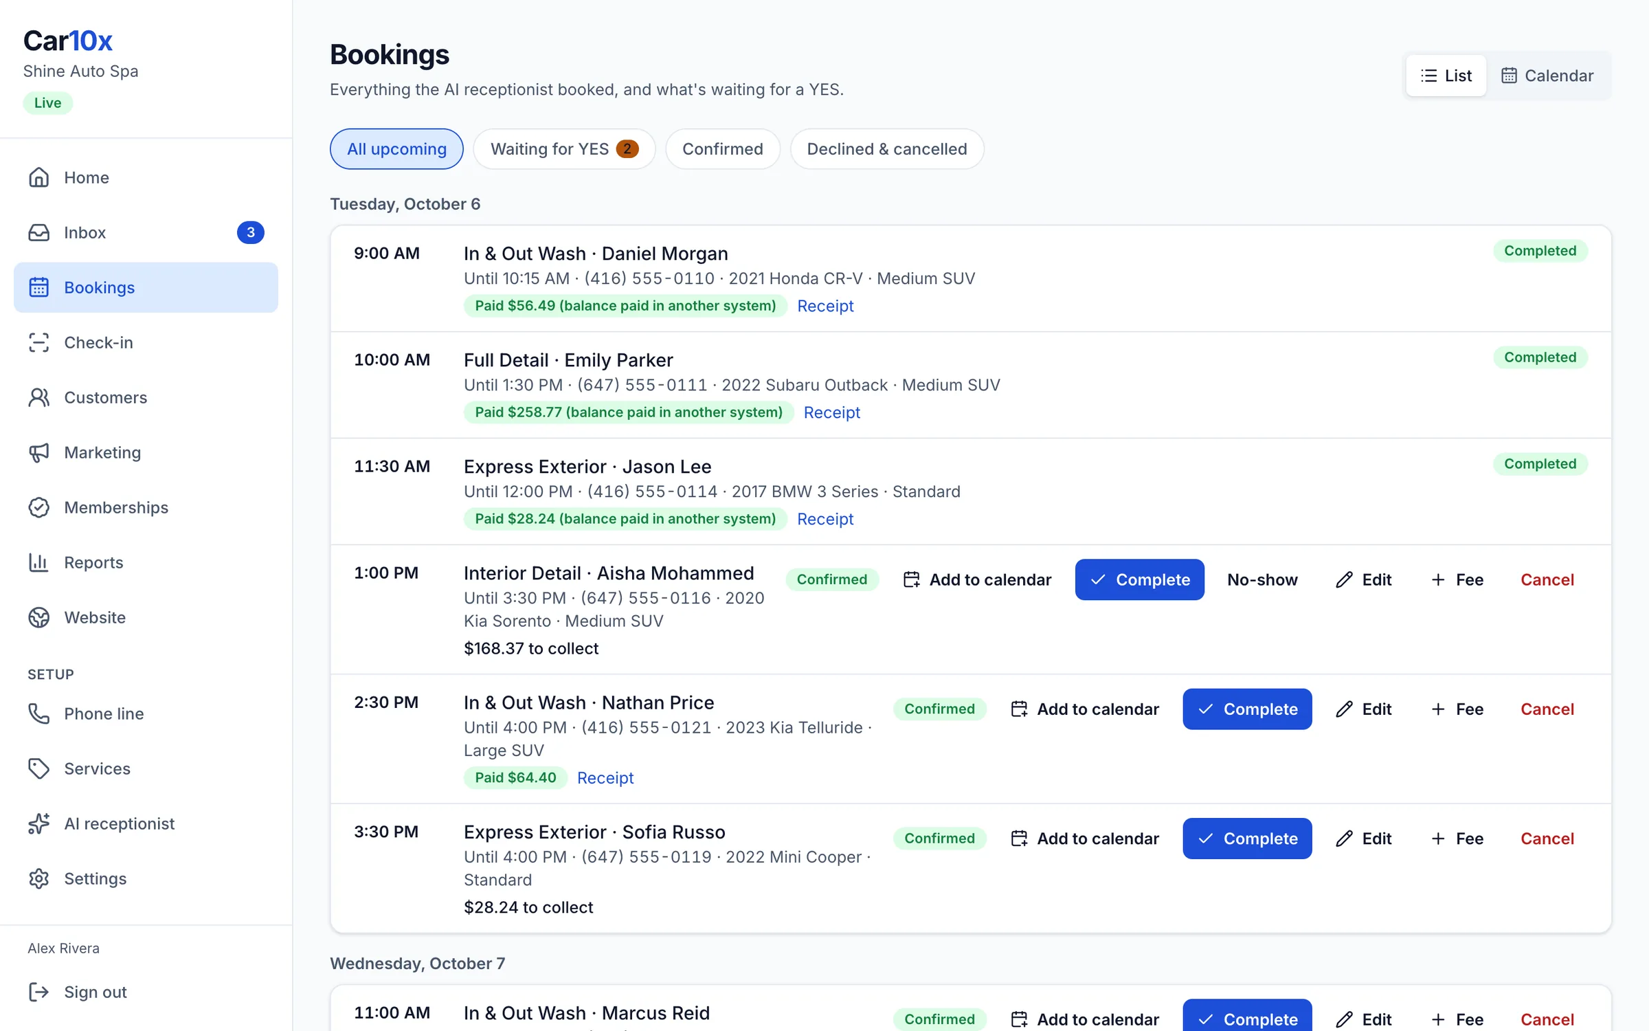Open Memberships badge icon
This screenshot has width=1649, height=1031.
click(39, 507)
